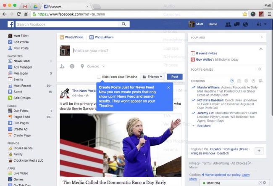
Task: Open friend requests icon in top bar
Action: coord(228,24)
